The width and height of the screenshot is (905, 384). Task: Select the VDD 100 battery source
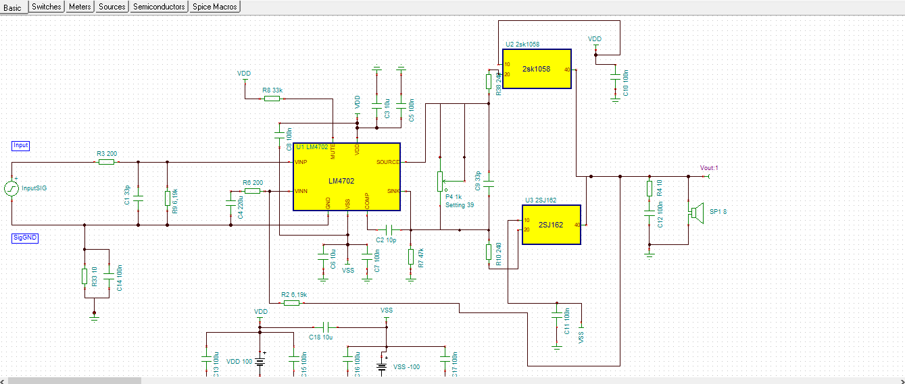click(x=260, y=362)
